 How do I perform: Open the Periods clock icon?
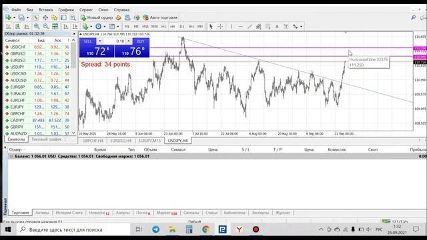(x=98, y=27)
